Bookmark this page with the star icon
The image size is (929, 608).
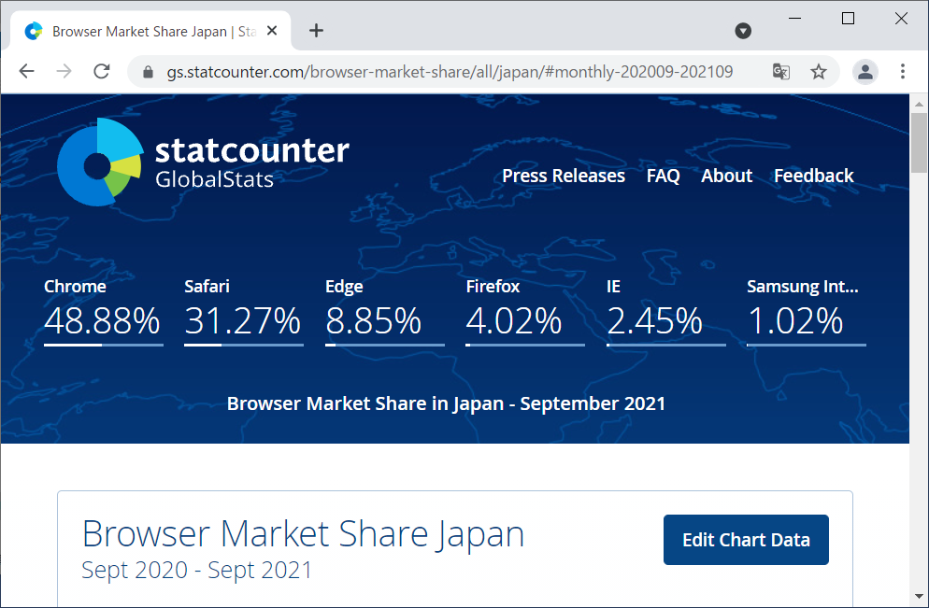click(x=818, y=72)
